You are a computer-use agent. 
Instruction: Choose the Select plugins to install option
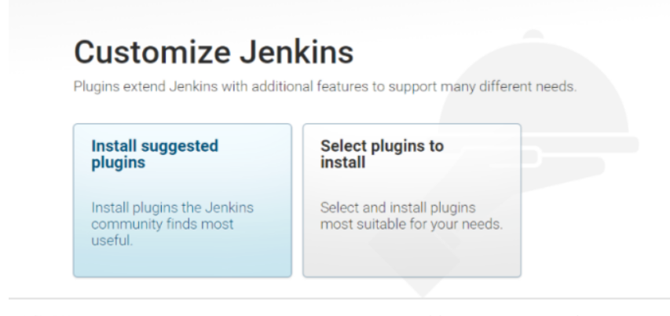412,200
